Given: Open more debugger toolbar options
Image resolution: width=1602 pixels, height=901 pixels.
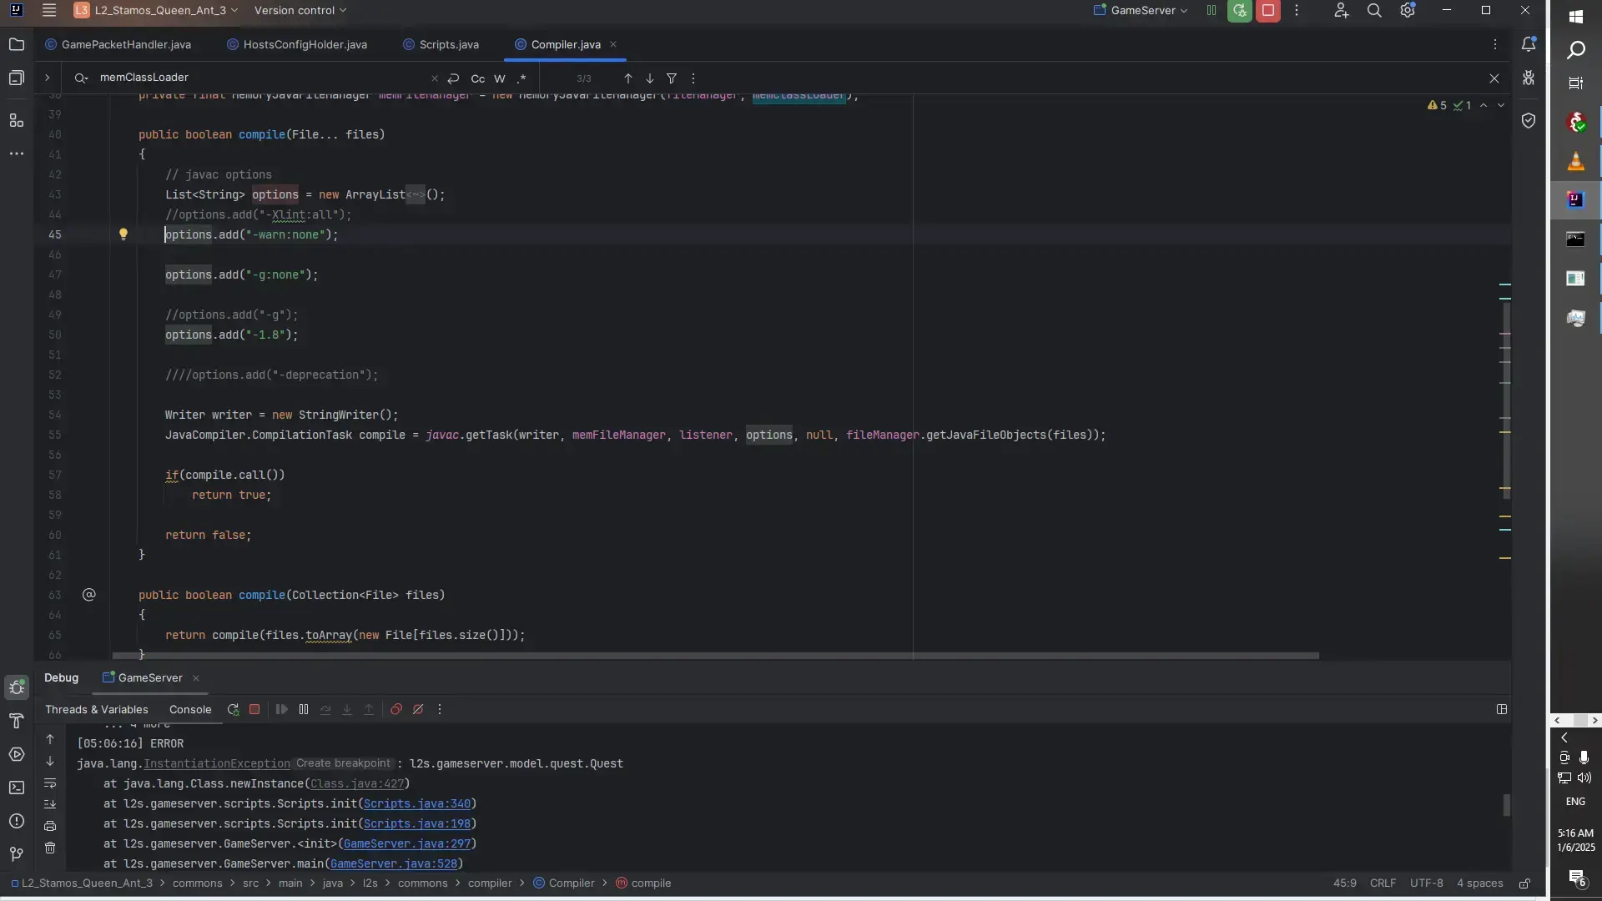Looking at the screenshot, I should 440,710.
